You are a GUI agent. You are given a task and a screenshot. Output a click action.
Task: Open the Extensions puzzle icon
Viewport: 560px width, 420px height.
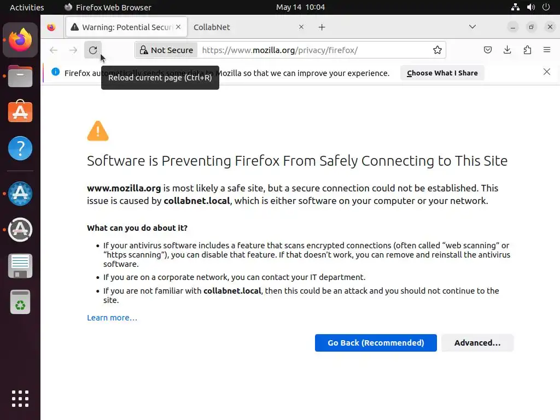(x=527, y=50)
